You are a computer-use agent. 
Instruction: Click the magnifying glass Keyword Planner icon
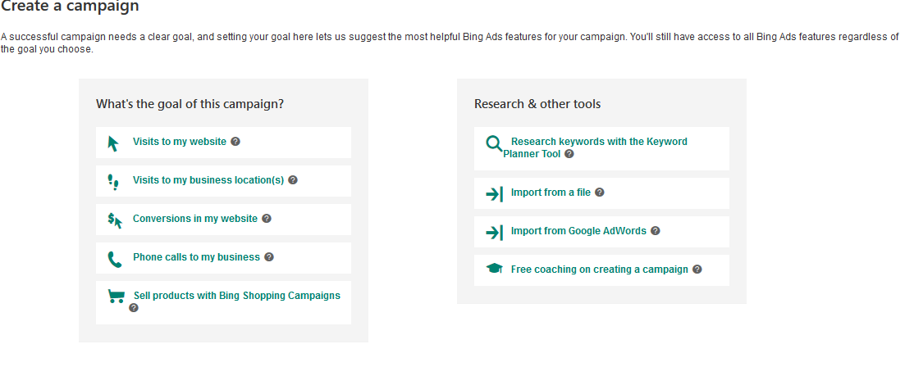pos(494,143)
